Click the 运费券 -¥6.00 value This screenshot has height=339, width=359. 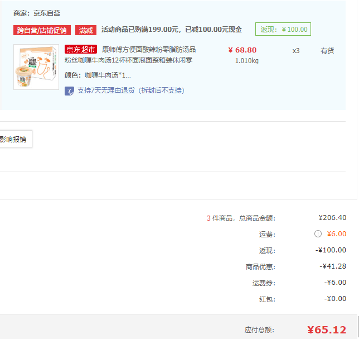point(335,283)
